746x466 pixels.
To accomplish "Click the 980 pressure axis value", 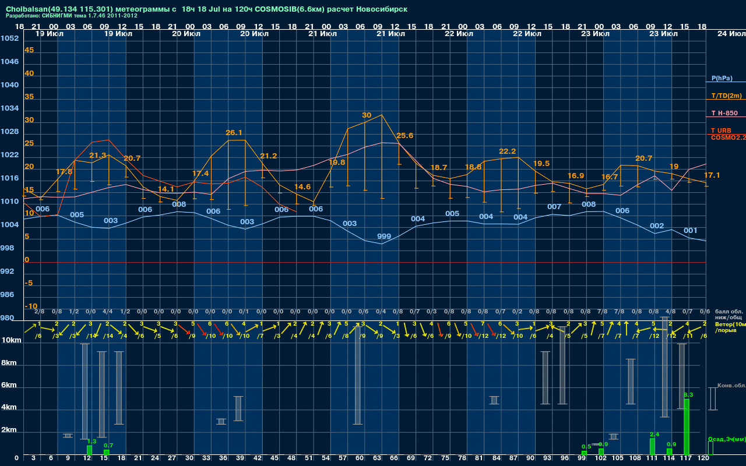I will click(7, 318).
